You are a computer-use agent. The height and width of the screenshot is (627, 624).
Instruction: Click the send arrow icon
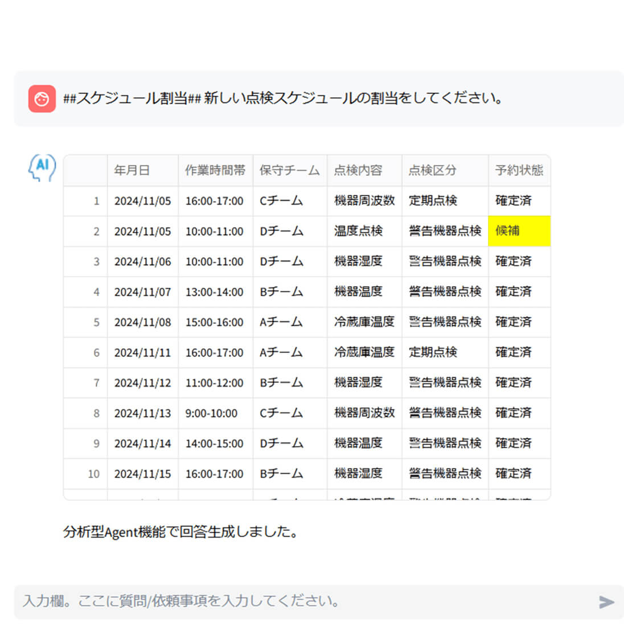coord(606,601)
